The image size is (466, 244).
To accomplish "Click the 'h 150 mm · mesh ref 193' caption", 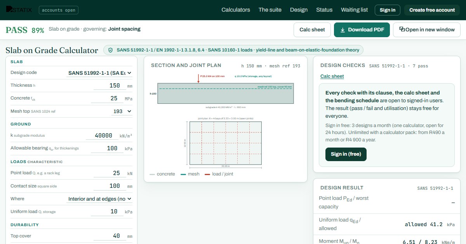I will (271, 66).
